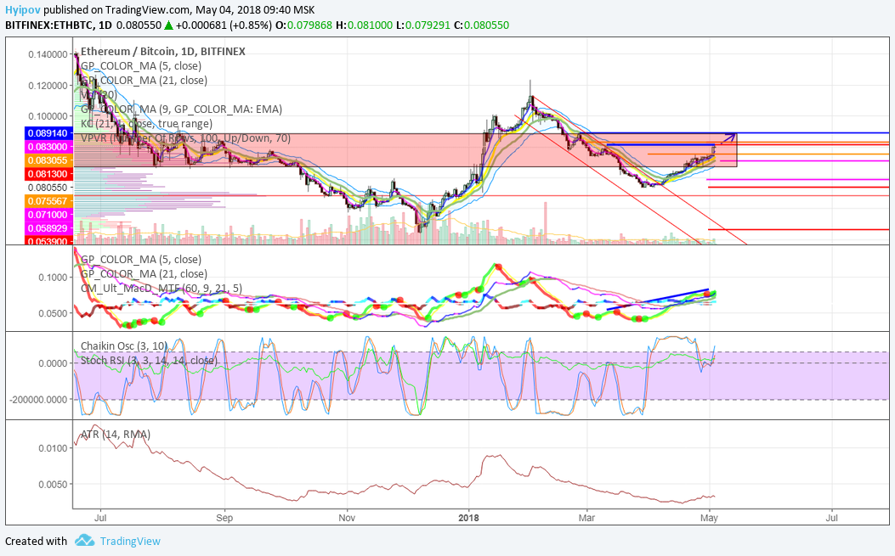Click the 0.071000 magenta price label
Screen dimensions: 895x556
pos(48,215)
